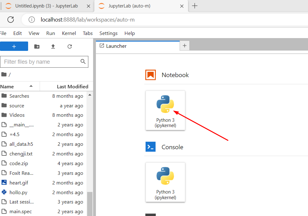This screenshot has height=216, width=308.
Task: Click '4 years ago' in code.zip row
Action: pos(70,163)
